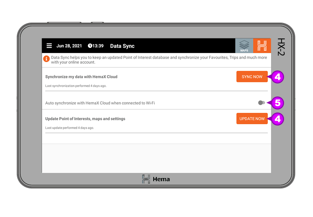
Task: Click the date Jun 28, 2021
Action: 69,46
